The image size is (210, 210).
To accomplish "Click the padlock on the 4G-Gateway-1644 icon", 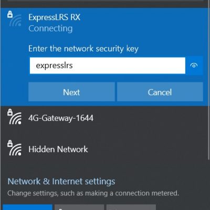I will 10,112.
